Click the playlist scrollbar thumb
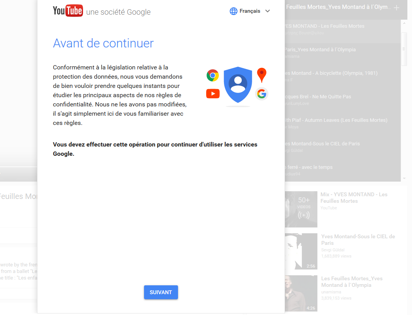Viewport: 412px width, 315px height. click(404, 49)
